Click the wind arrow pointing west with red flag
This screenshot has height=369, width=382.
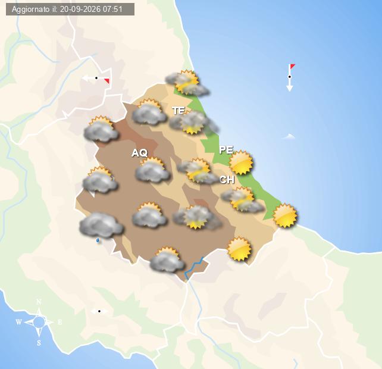(96, 78)
